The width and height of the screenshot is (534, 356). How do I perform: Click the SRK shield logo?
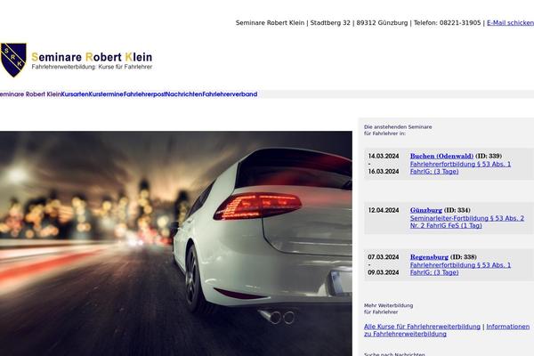(13, 60)
